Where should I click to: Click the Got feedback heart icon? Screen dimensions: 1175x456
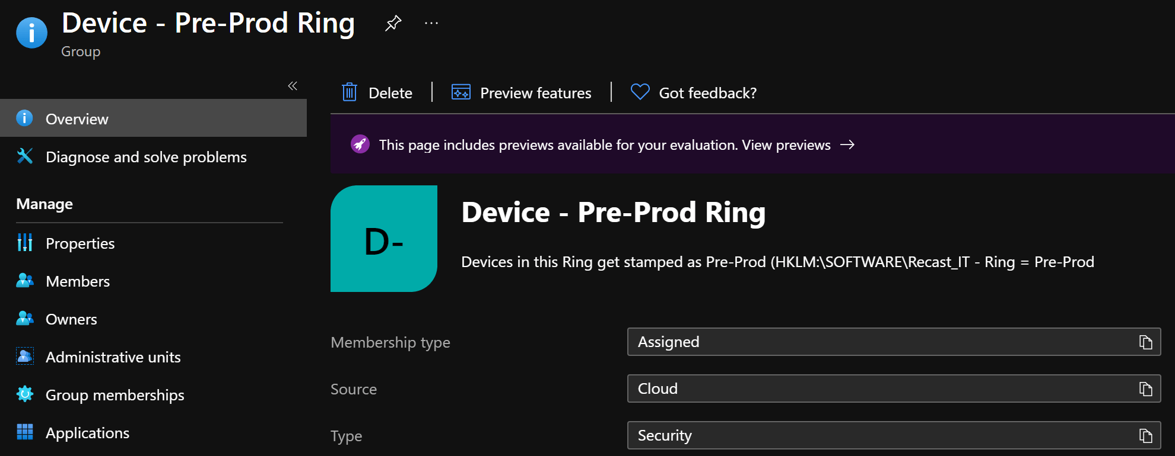pos(640,92)
